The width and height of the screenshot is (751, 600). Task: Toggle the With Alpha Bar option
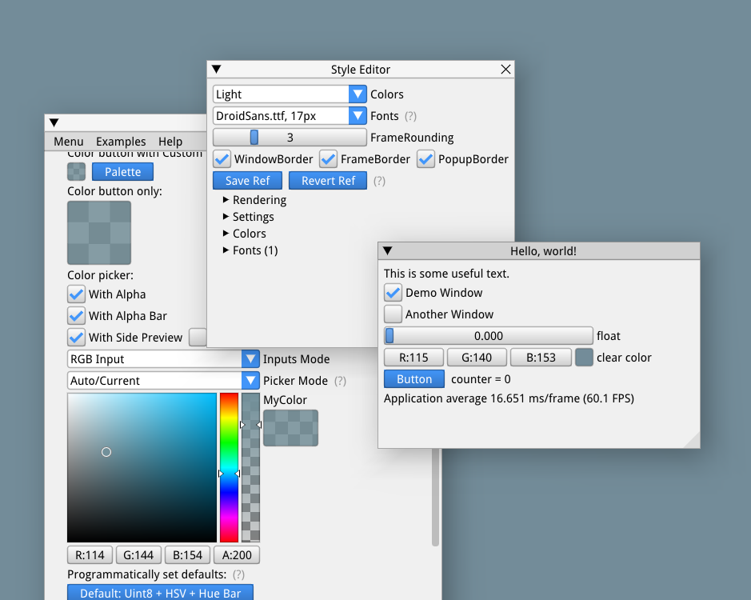click(x=76, y=315)
